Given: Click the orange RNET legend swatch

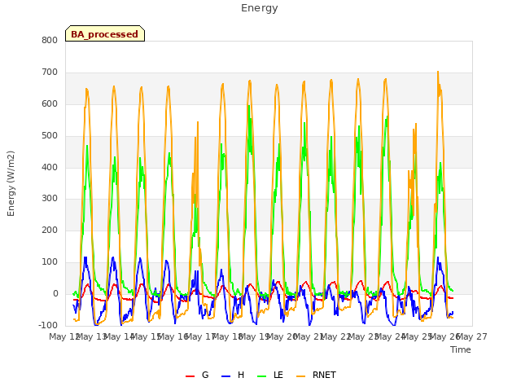Looking at the screenshot, I should click(x=300, y=376).
